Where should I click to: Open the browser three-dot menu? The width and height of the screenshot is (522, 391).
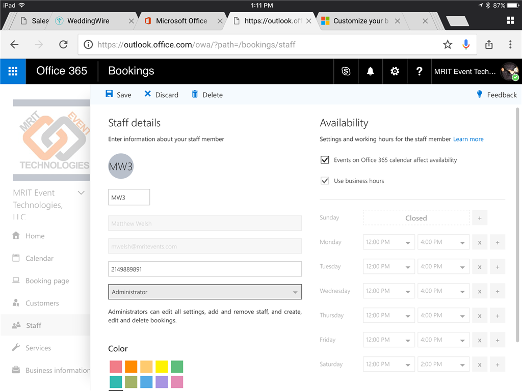[510, 45]
